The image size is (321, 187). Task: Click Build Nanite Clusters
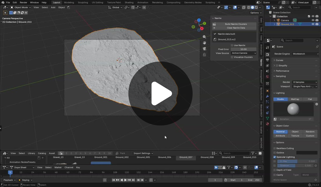tap(234, 24)
